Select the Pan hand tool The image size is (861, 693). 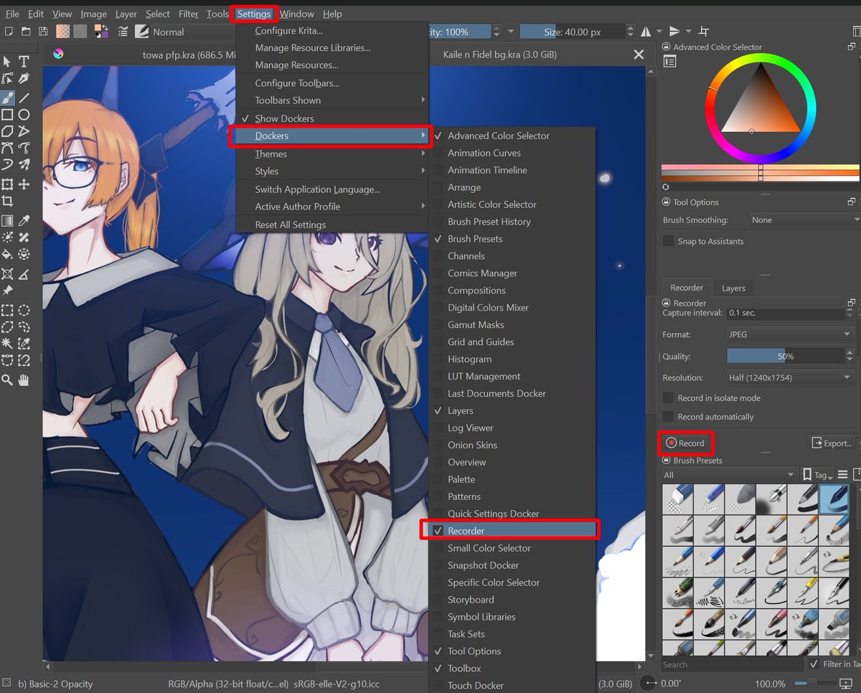[24, 380]
